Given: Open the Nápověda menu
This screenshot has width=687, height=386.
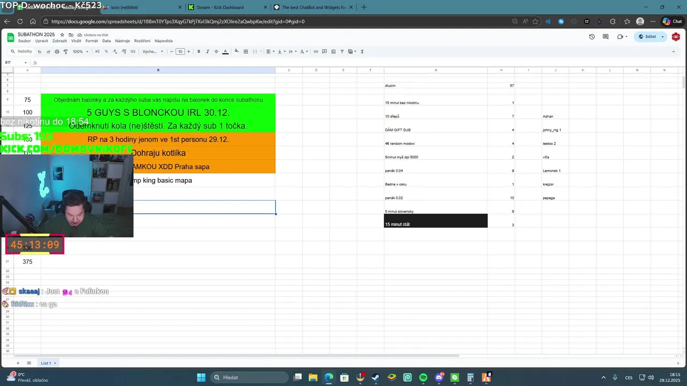Looking at the screenshot, I should pyautogui.click(x=164, y=41).
